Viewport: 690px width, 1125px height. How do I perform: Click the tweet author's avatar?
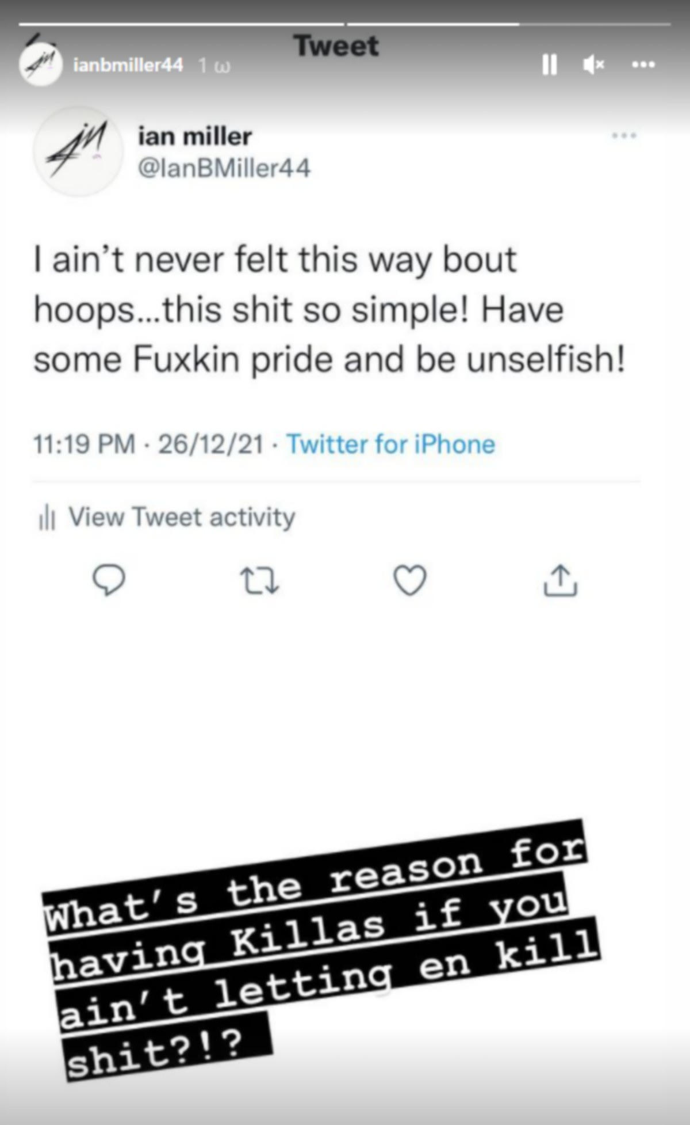coord(78,152)
